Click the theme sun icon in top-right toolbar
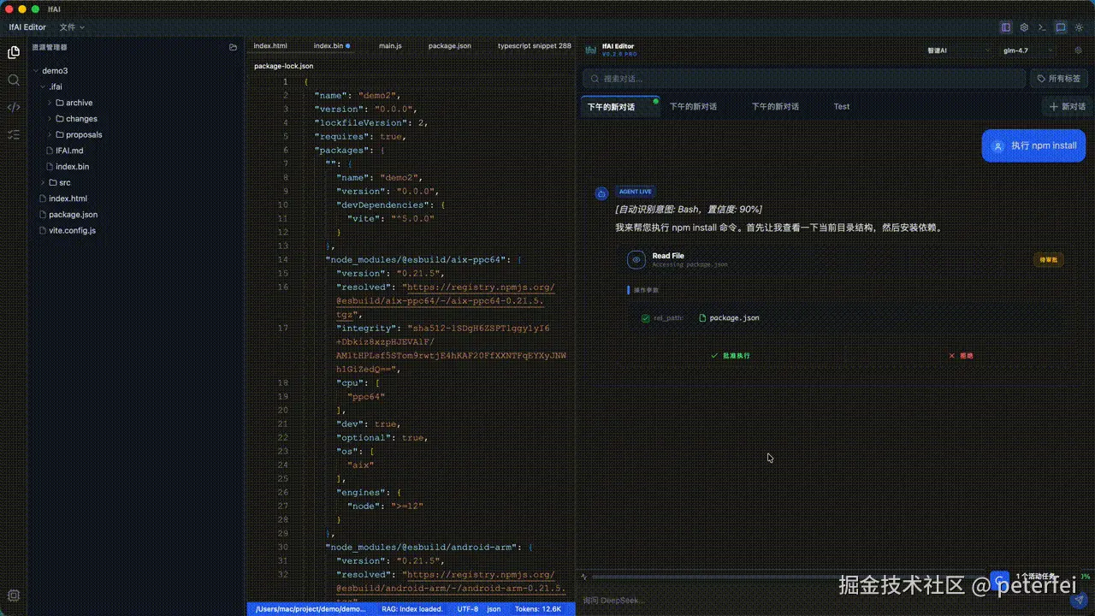1095x616 pixels. point(1079,27)
